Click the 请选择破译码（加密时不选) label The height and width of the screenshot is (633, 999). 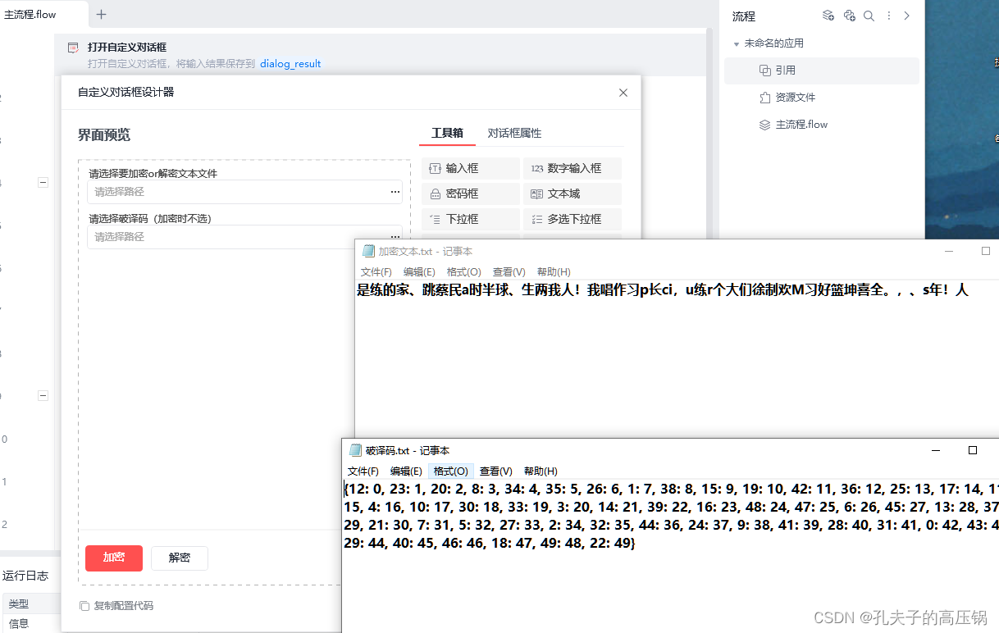[x=150, y=219]
